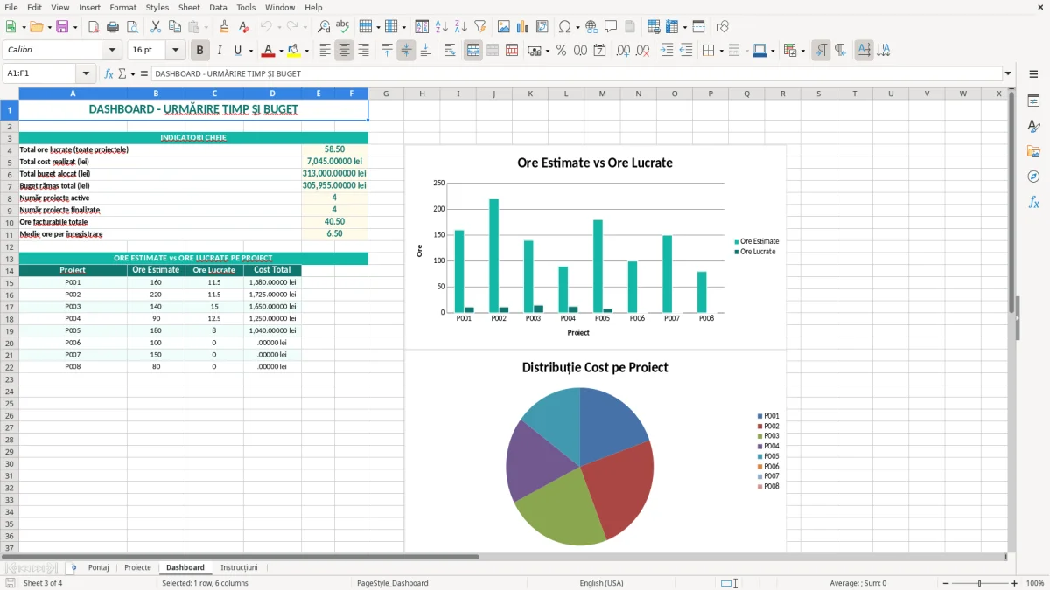
Task: Increase indent
Action: click(x=667, y=51)
